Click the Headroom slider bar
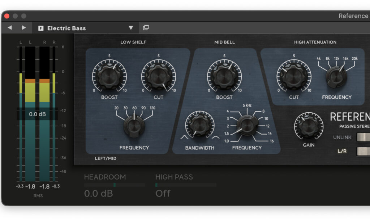370x221 pixels. (115, 185)
